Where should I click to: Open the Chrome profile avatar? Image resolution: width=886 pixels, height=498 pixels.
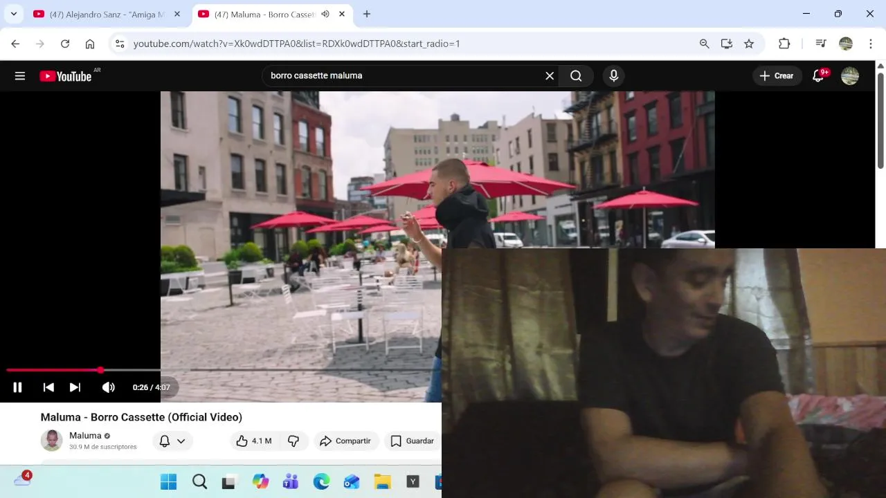pyautogui.click(x=846, y=44)
